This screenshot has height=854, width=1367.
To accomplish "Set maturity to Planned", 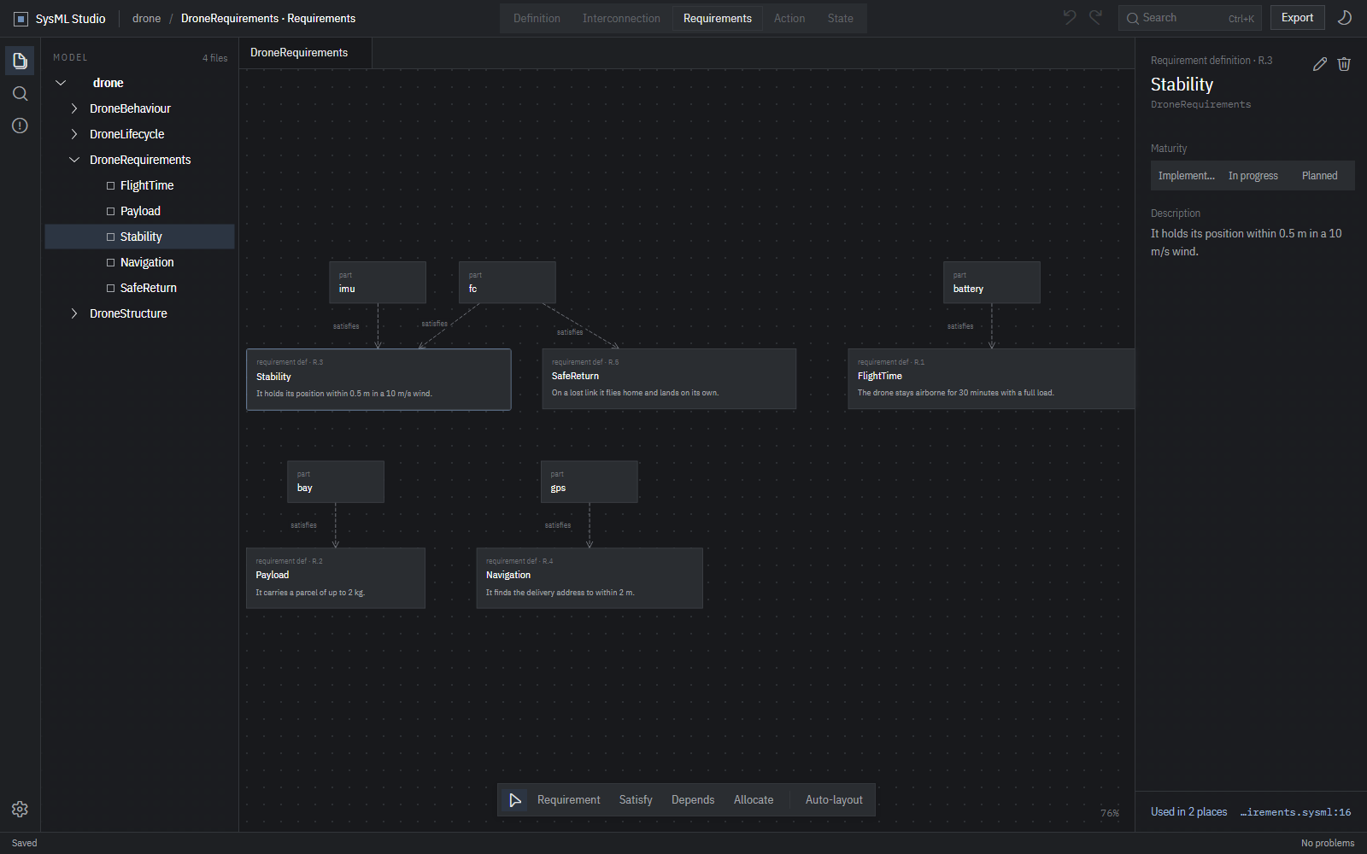I will coord(1320,176).
